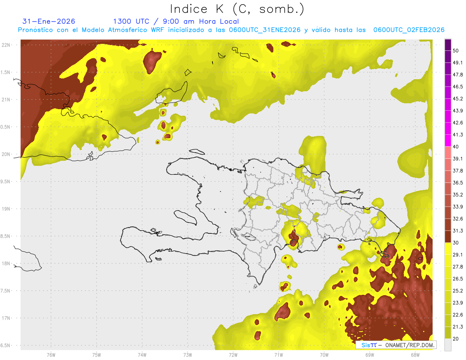Click the colorbar value 30
Viewport: 466px width, 360px height.
(456, 243)
